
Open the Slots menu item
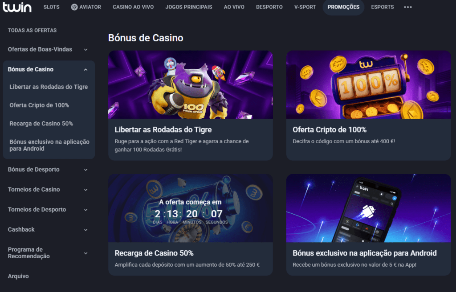pyautogui.click(x=52, y=7)
